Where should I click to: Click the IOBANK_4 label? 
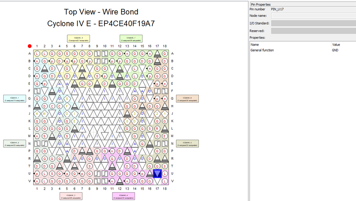pos(124,196)
